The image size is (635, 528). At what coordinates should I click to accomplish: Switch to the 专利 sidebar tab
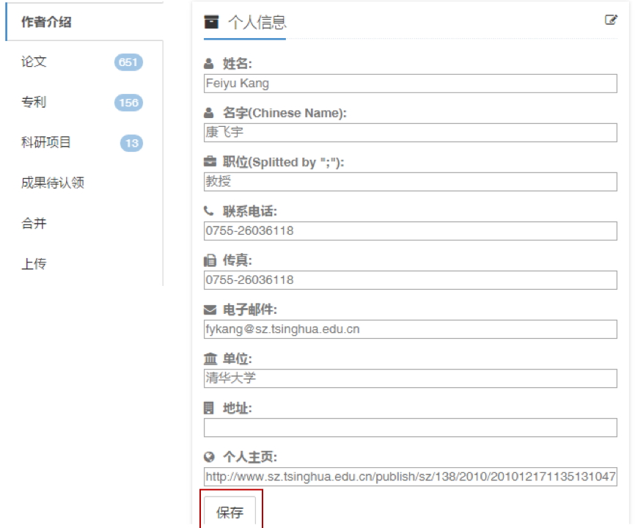(34, 102)
